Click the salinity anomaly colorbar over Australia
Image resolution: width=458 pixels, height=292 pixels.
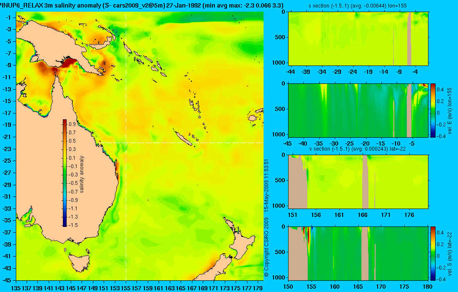coord(65,173)
